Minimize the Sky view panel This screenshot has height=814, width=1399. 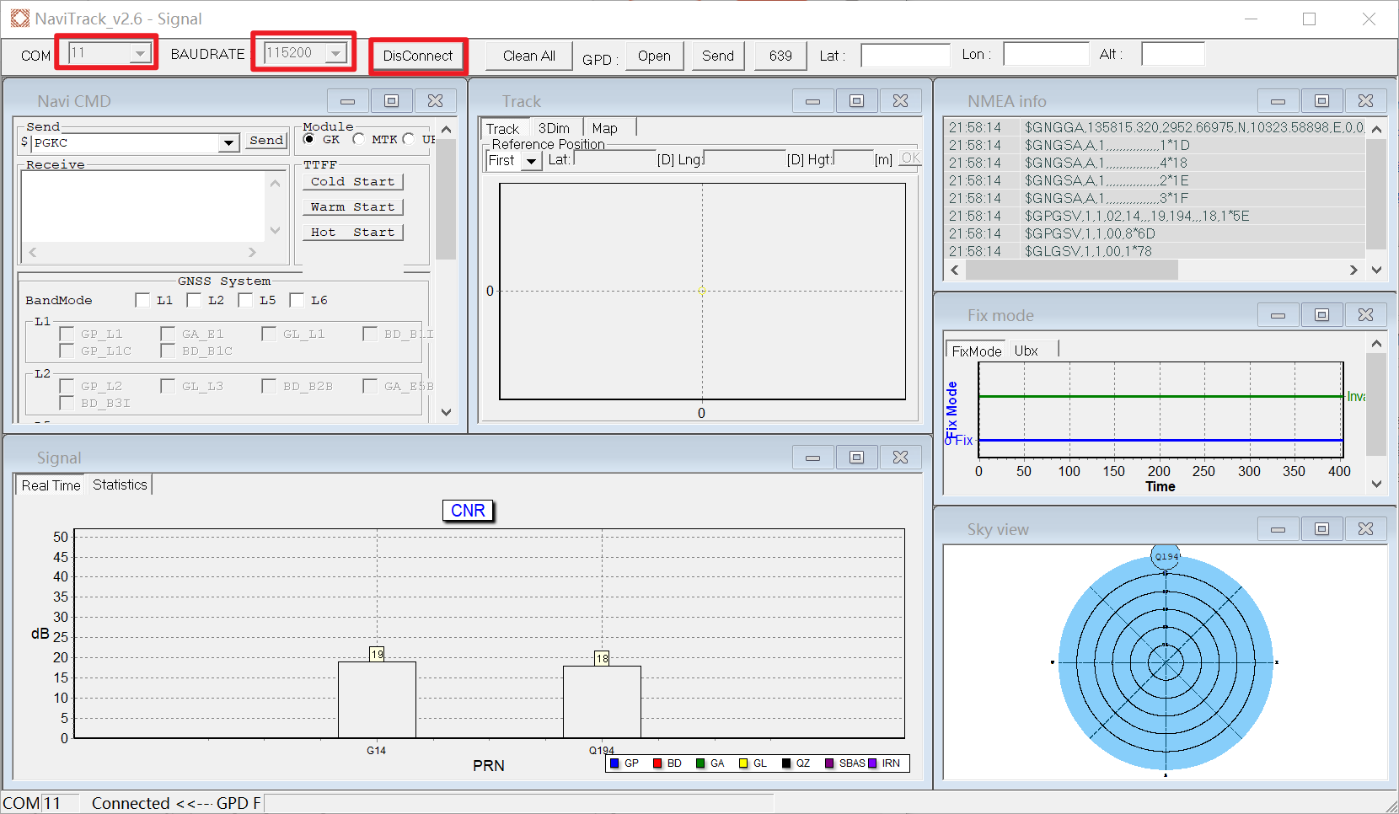pos(1278,529)
